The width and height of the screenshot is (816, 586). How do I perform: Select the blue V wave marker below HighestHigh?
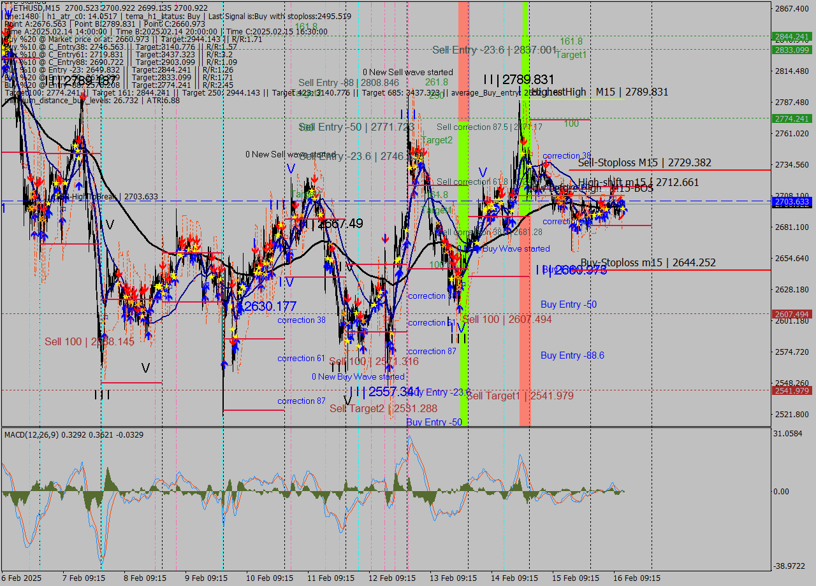[483, 171]
